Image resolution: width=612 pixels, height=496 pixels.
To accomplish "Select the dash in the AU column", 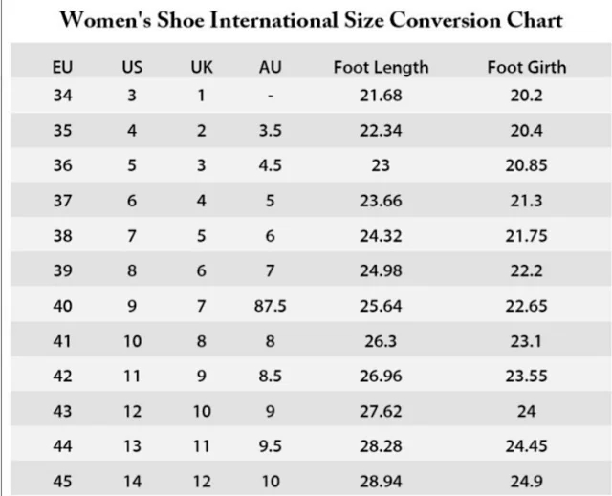I will click(x=271, y=96).
